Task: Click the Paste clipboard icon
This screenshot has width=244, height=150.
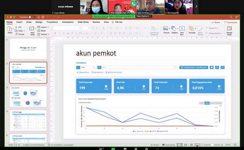Action: pyautogui.click(x=9, y=29)
